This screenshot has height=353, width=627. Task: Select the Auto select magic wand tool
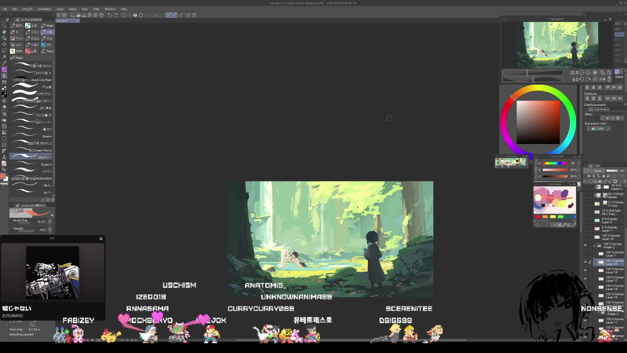pyautogui.click(x=4, y=57)
